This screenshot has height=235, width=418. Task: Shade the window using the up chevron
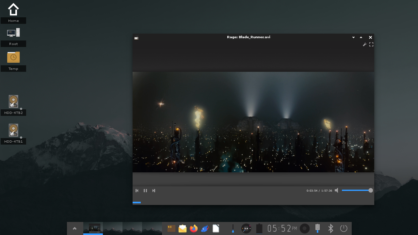point(361,37)
